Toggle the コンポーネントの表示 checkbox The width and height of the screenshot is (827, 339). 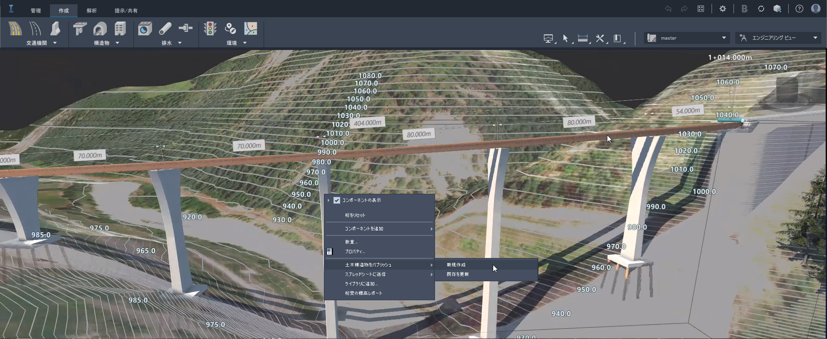pos(337,200)
